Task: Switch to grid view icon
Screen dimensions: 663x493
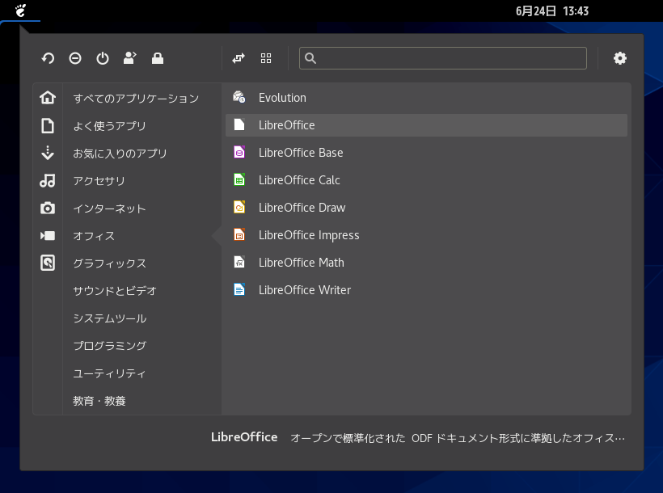Action: click(266, 58)
